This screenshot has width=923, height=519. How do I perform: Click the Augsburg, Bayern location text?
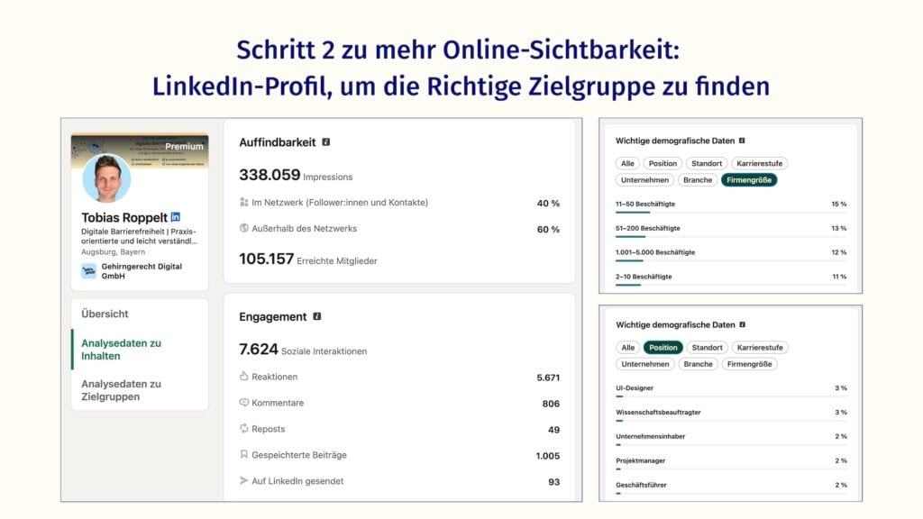tap(113, 252)
